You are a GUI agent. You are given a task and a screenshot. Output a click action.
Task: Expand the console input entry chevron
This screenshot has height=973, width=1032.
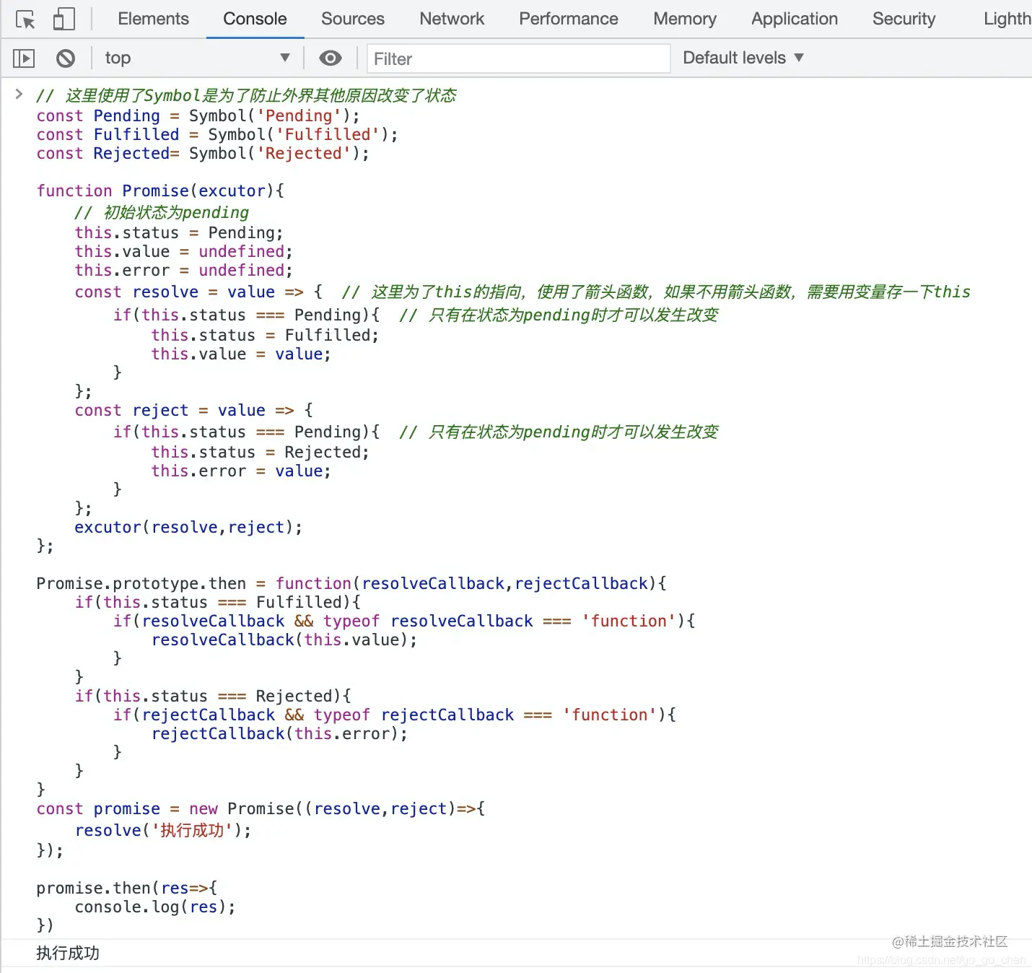pos(19,94)
